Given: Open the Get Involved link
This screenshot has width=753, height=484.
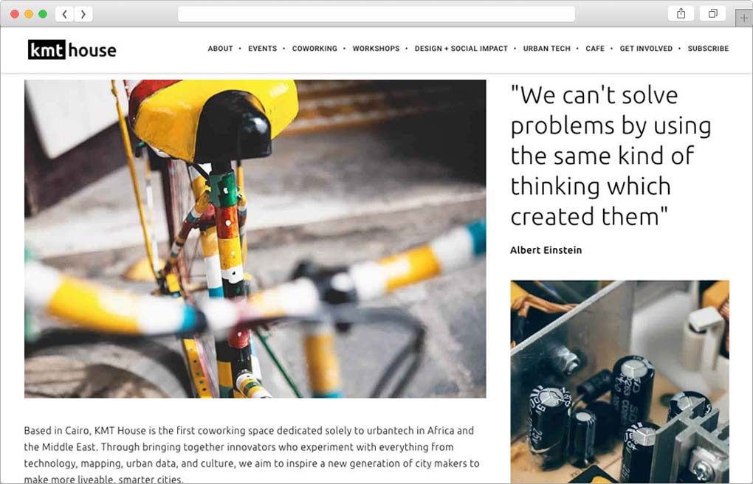Looking at the screenshot, I should [x=646, y=49].
